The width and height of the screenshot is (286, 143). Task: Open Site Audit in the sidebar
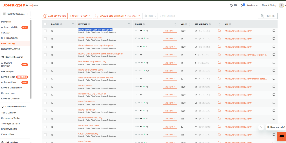(6, 32)
